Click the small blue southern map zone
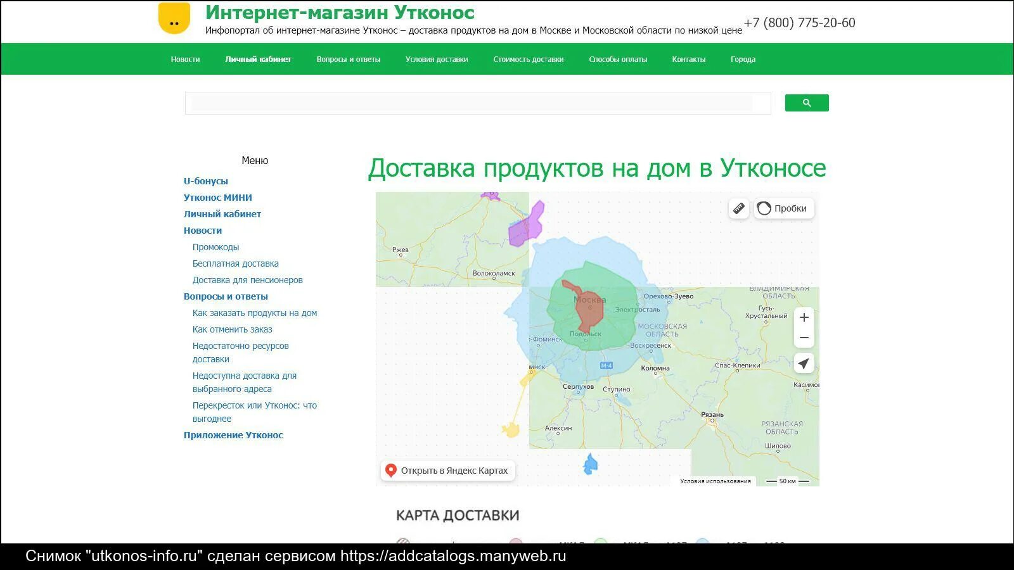 [x=590, y=465]
